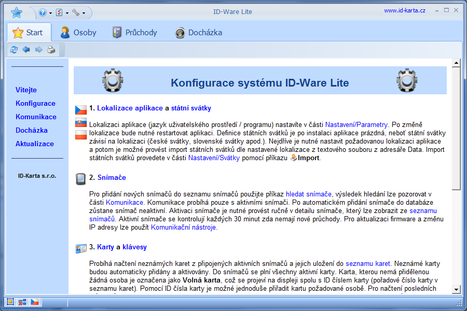Click the Slovak flag icon

[x=81, y=123]
